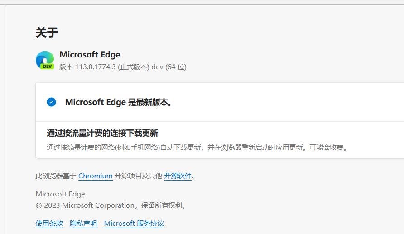The width and height of the screenshot is (404, 234).
Task: Click the Microsoft Edge DEV logo icon
Action: pos(45,60)
